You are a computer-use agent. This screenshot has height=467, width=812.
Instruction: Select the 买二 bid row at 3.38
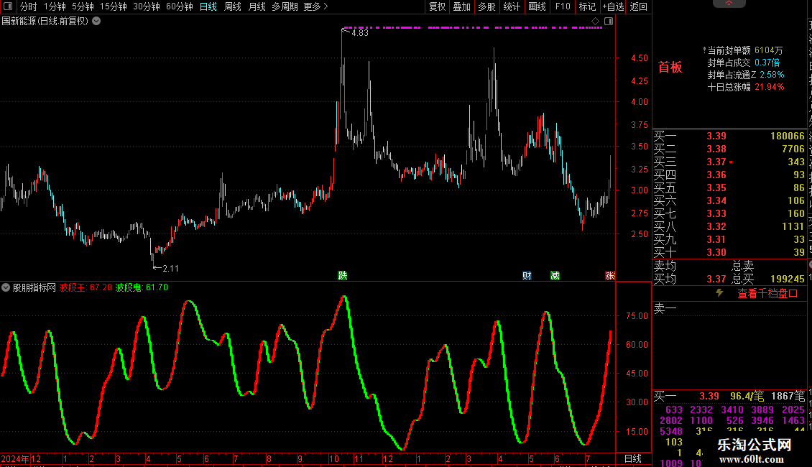click(729, 149)
